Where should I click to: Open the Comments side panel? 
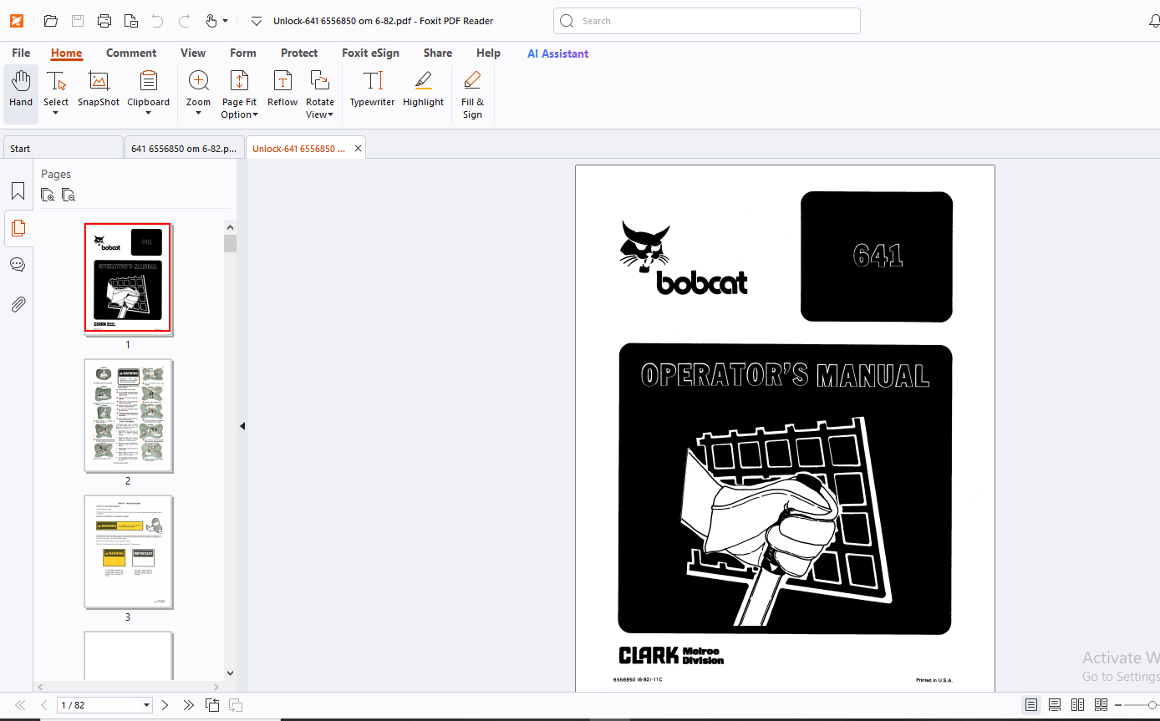18,265
